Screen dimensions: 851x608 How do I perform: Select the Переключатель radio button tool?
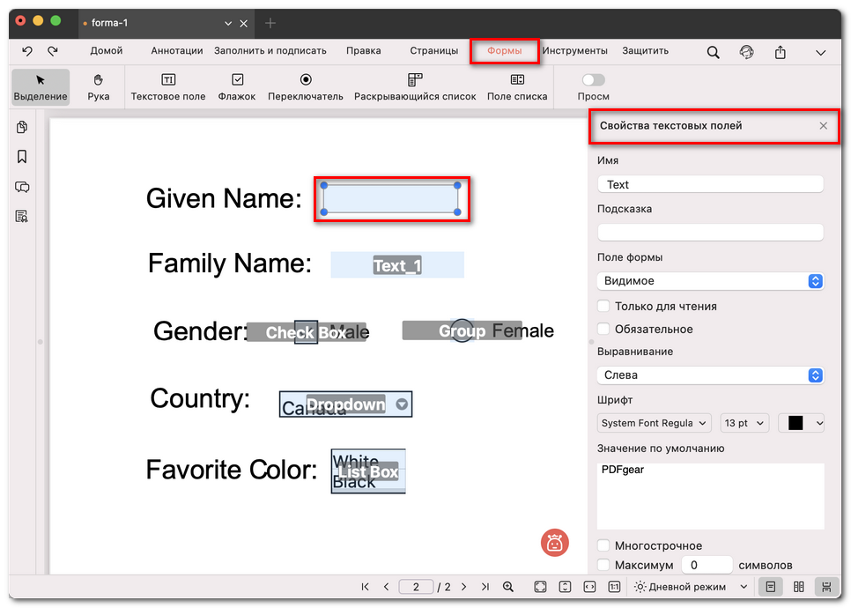[x=306, y=86]
